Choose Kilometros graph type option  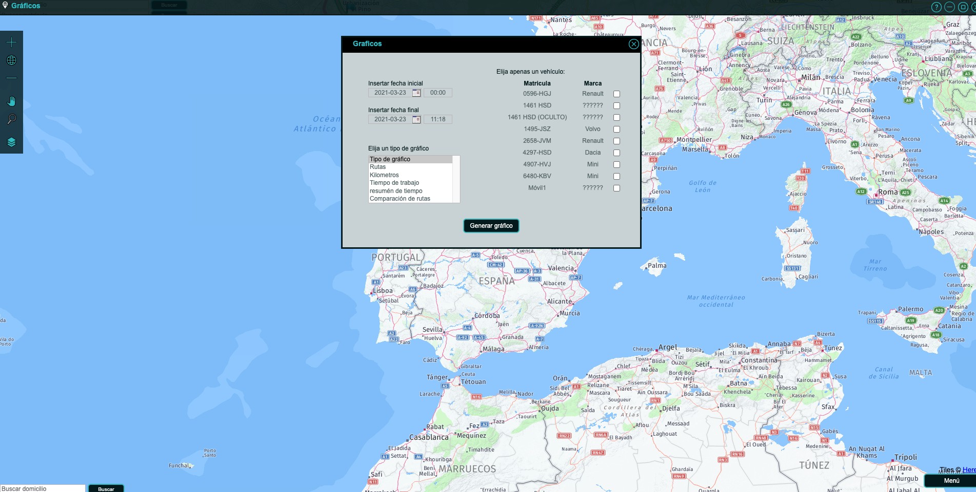click(384, 175)
